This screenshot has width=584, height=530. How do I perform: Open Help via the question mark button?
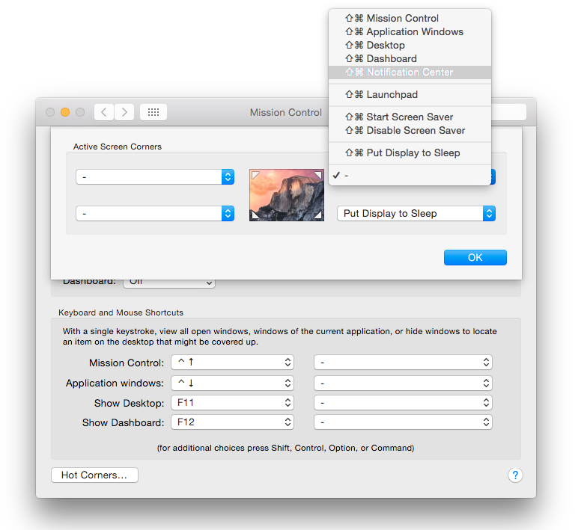[515, 475]
